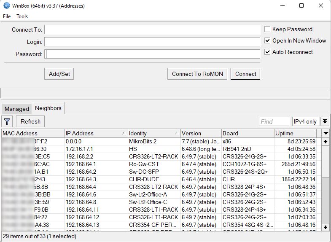
Task: Click the scroll down arrow of neighbor list
Action: tap(325, 227)
